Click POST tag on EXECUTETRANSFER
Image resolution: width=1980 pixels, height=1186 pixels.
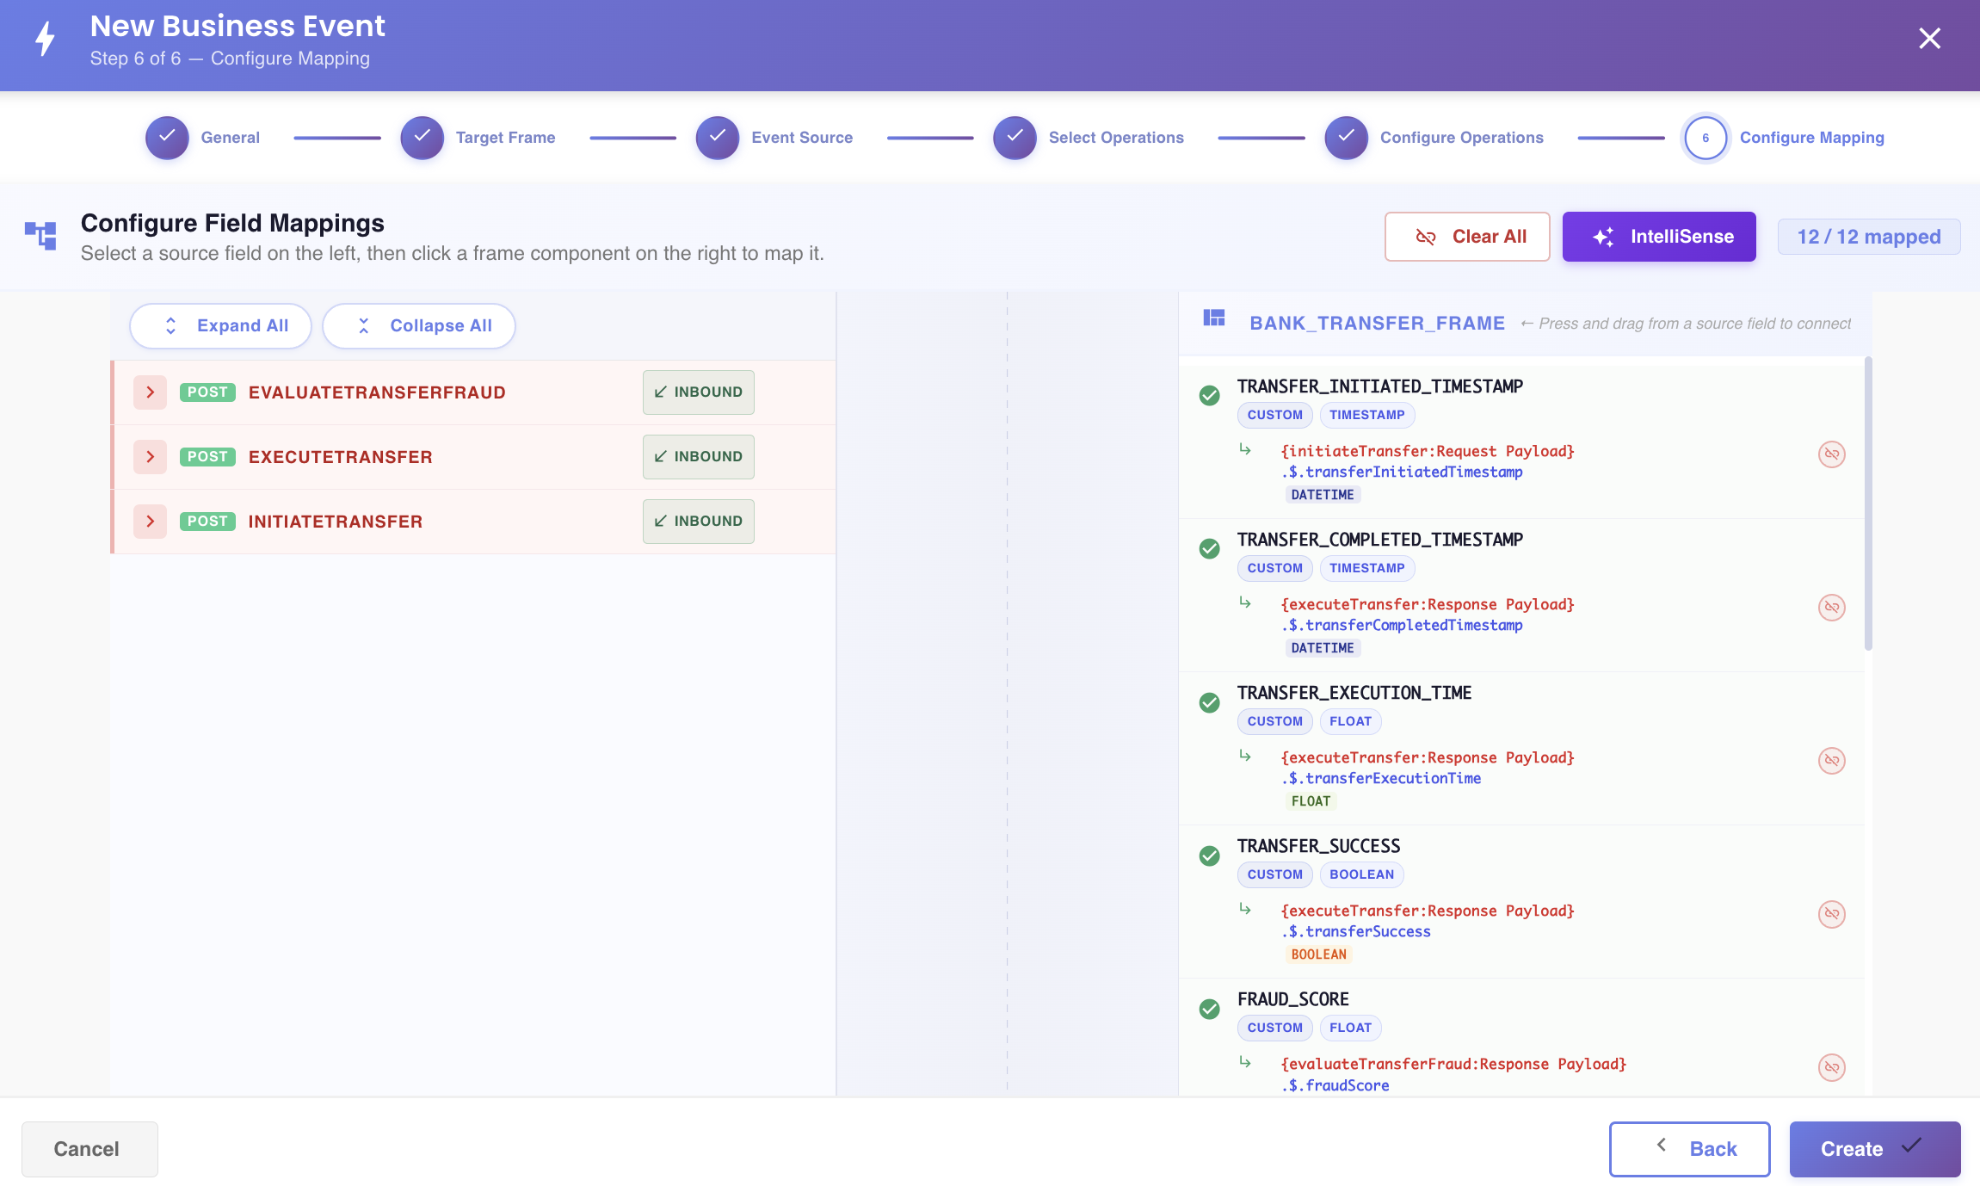(x=207, y=457)
